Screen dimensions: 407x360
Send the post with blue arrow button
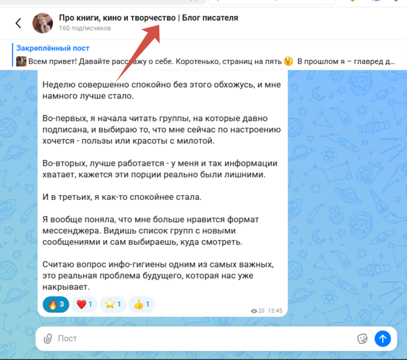pos(382,339)
